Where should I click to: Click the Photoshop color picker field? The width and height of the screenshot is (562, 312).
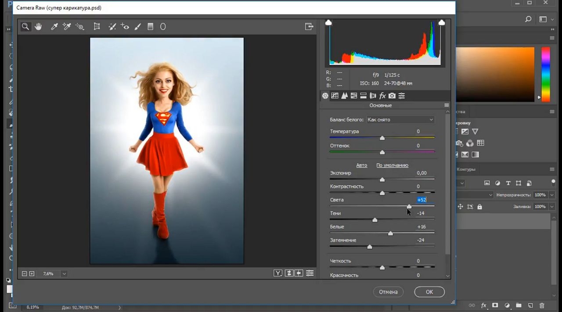click(x=495, y=74)
